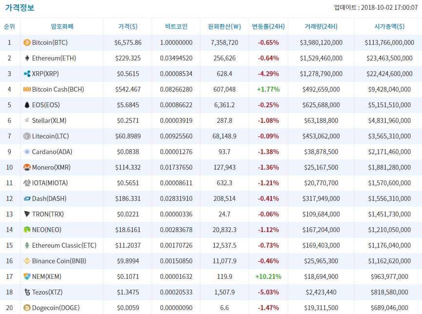Image resolution: width=422 pixels, height=314 pixels.
Task: Open the Tezos(XTZ) coin name
Action: pyautogui.click(x=47, y=292)
